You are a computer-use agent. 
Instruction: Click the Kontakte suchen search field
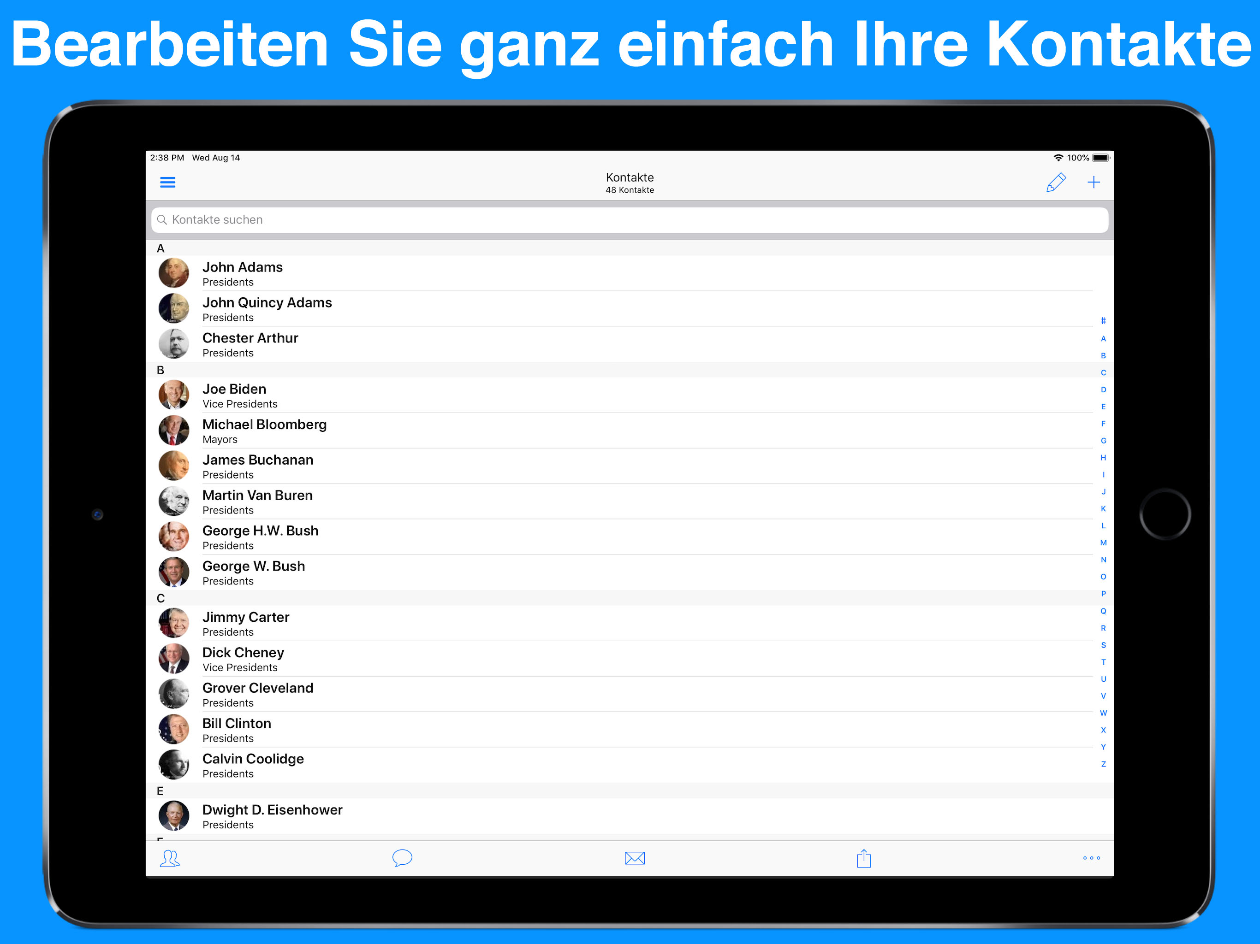point(630,220)
